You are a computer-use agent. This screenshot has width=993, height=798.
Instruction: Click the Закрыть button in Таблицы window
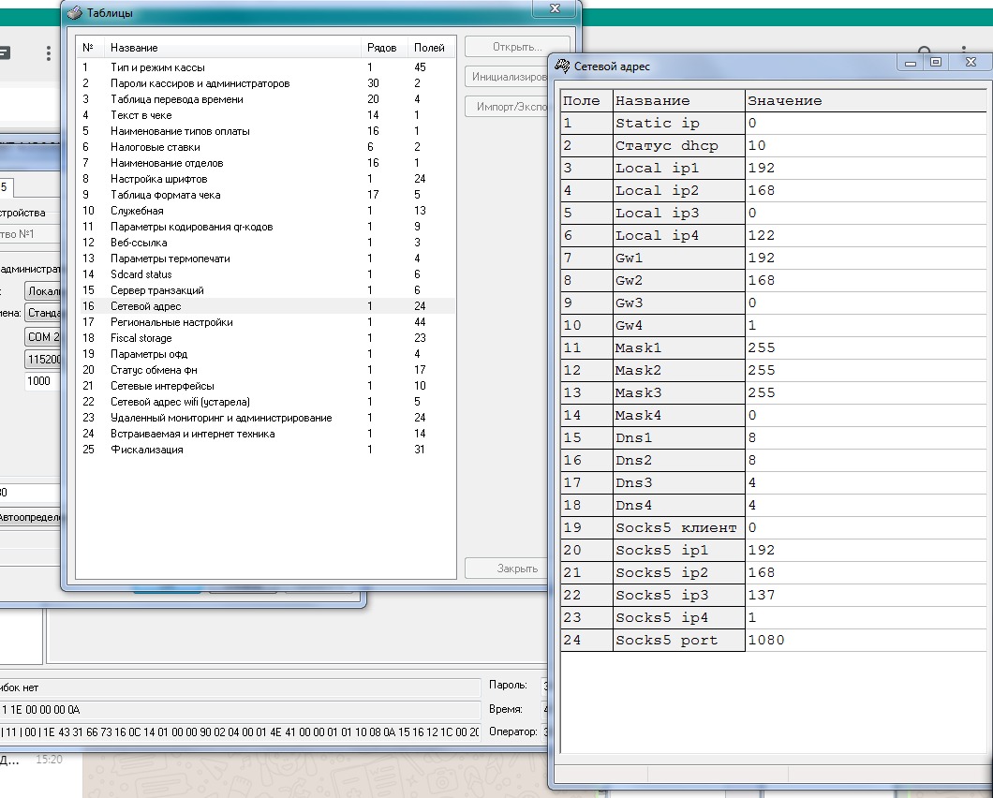507,569
